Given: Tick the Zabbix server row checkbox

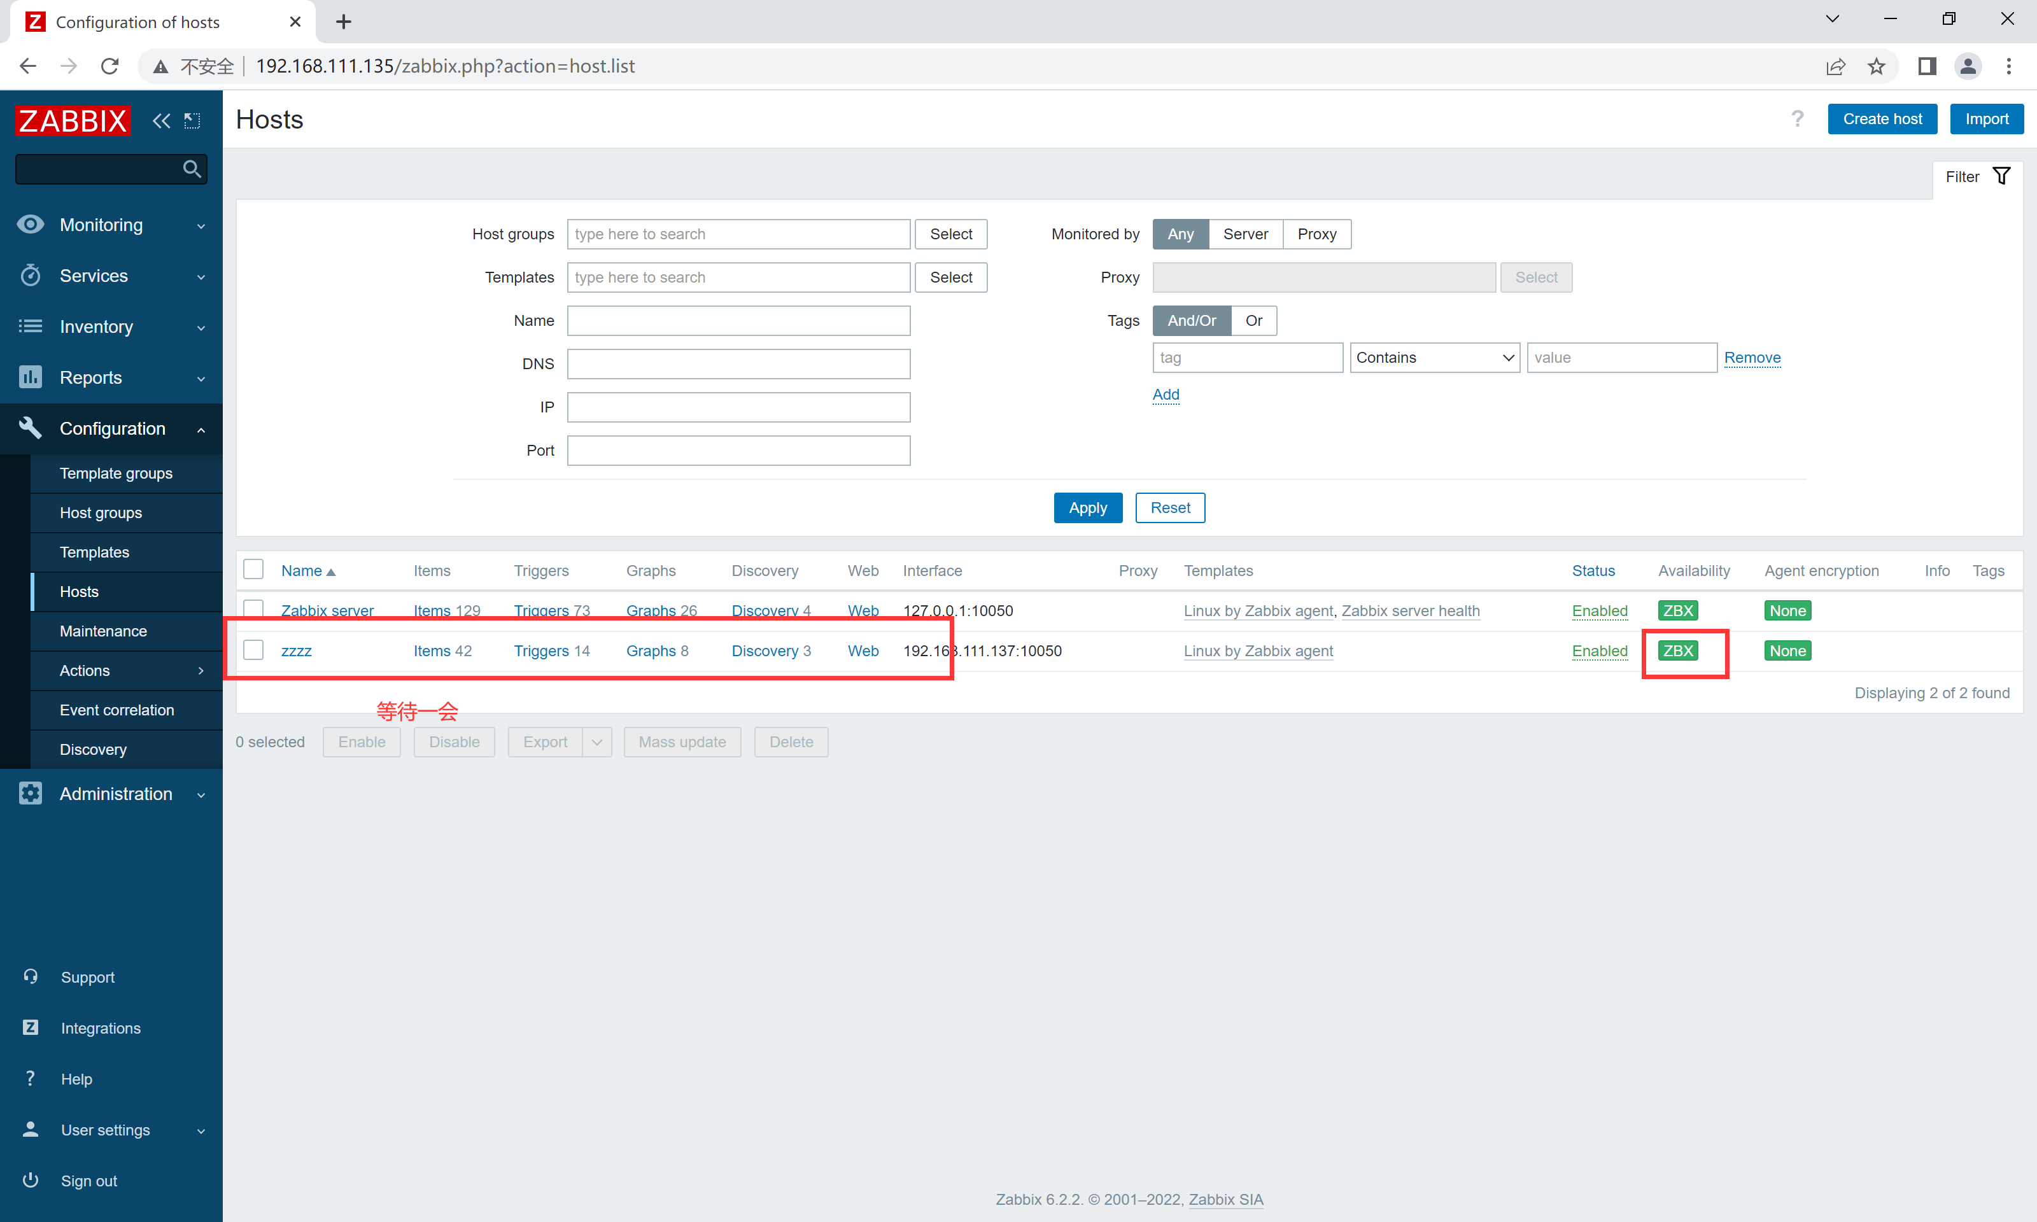Looking at the screenshot, I should [x=253, y=609].
